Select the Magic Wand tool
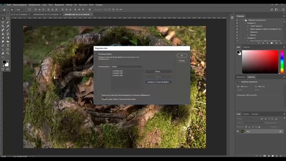Viewport: 286px width, 161px height. pos(8,22)
